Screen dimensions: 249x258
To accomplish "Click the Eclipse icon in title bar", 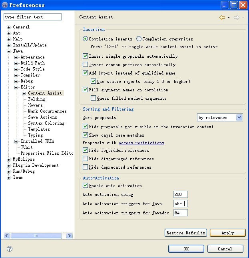I will [x=5, y=5].
